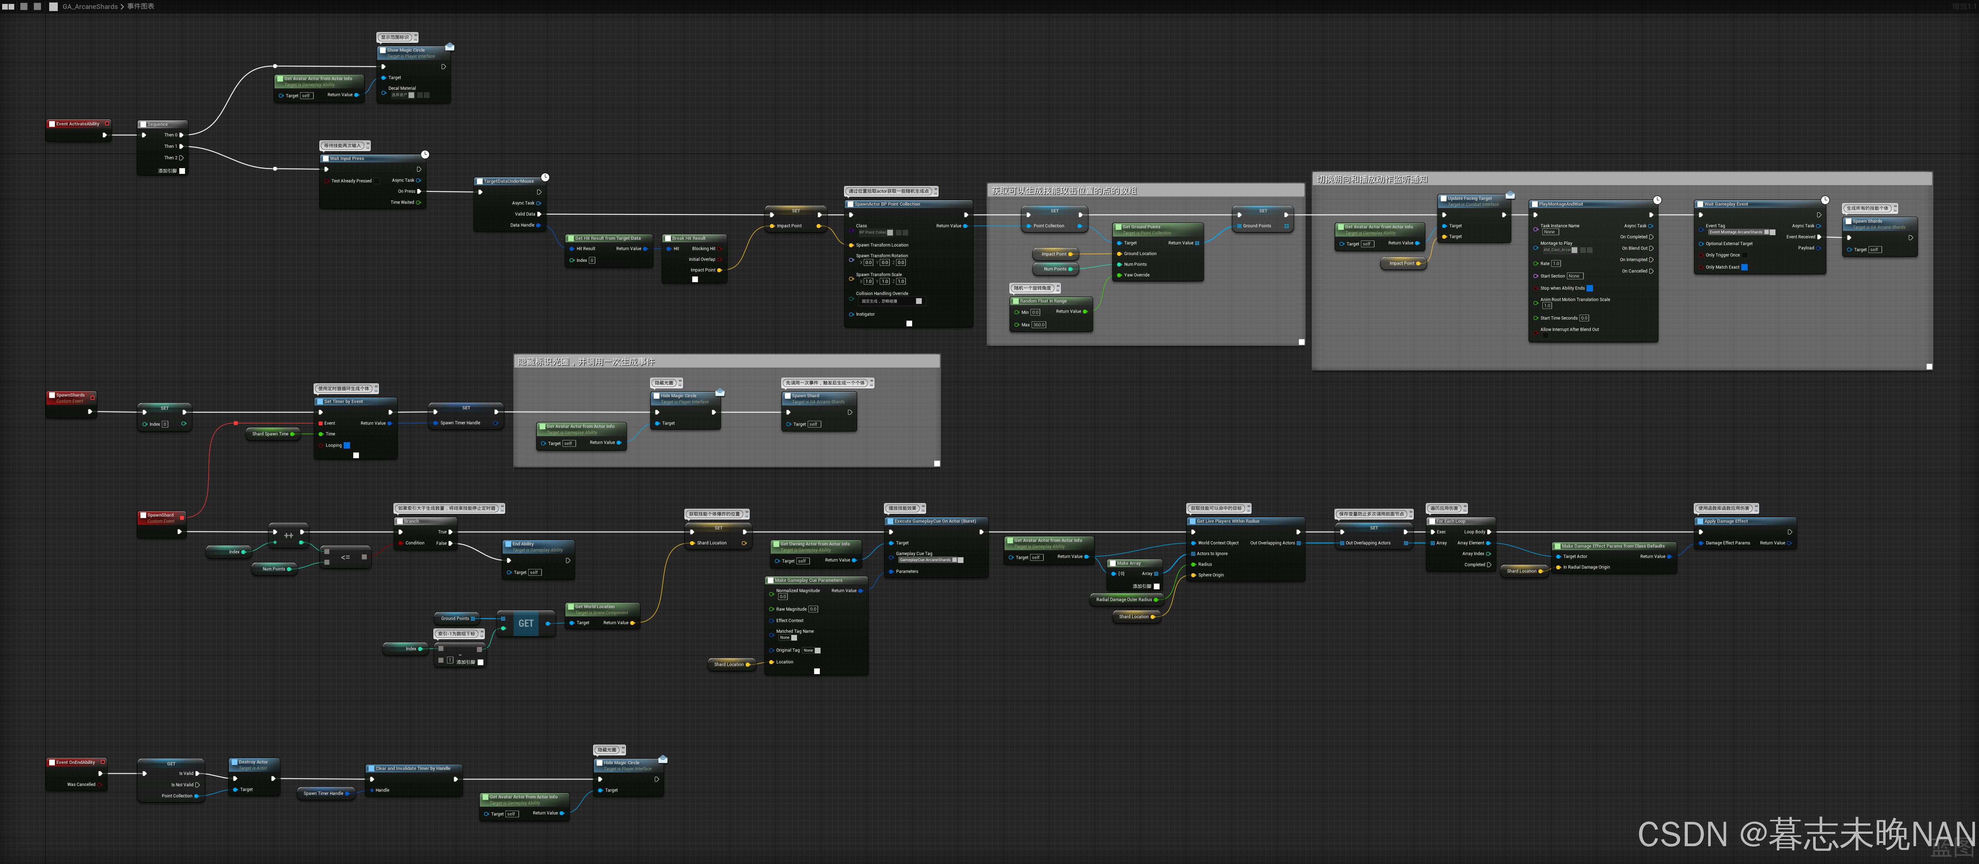Click Add pin on the Make Array node

point(1146,586)
